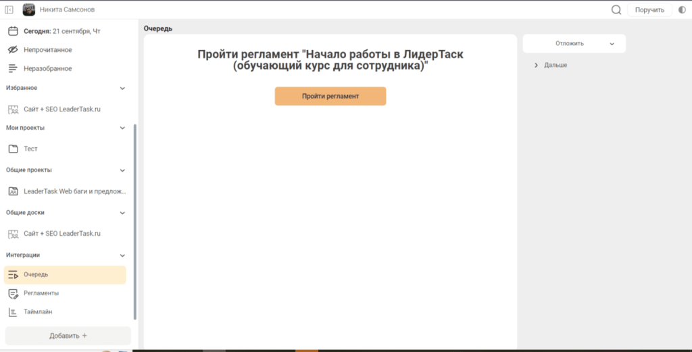Collapse the Мои проекты chevron
The image size is (692, 352).
coord(122,128)
